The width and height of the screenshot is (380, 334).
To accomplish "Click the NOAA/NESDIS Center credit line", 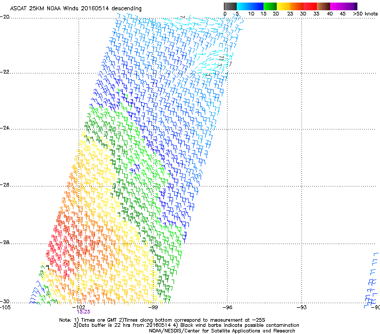I will pos(222,331).
